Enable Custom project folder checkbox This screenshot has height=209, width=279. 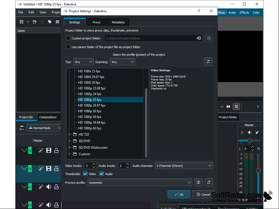coord(68,38)
